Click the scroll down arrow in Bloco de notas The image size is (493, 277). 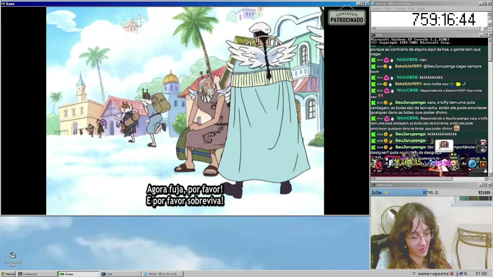[x=490, y=24]
